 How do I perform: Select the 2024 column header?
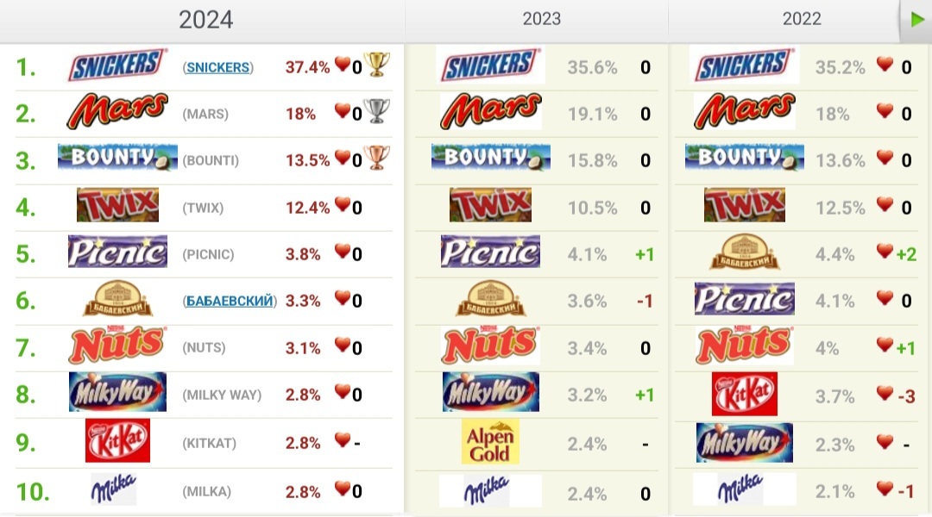[x=205, y=19]
